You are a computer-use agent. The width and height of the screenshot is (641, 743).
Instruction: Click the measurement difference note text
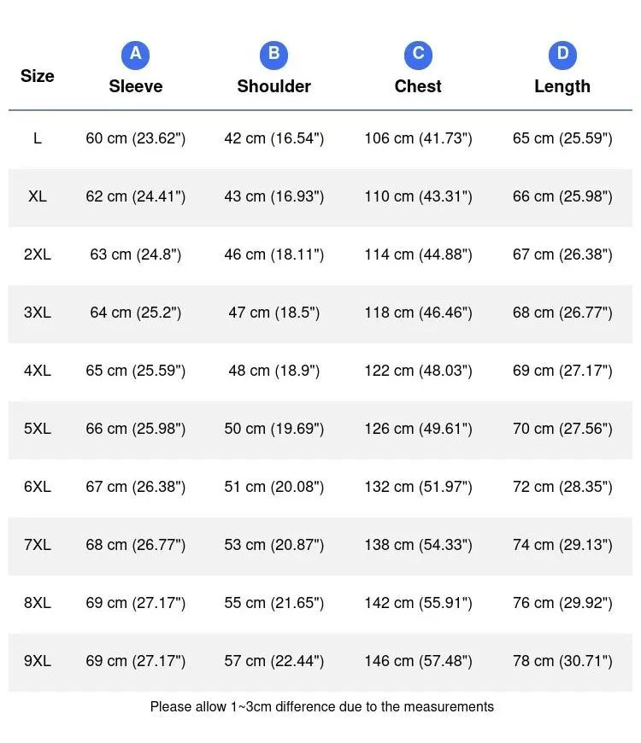(322, 706)
